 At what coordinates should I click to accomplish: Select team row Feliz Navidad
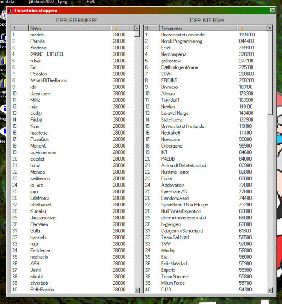click(205, 264)
